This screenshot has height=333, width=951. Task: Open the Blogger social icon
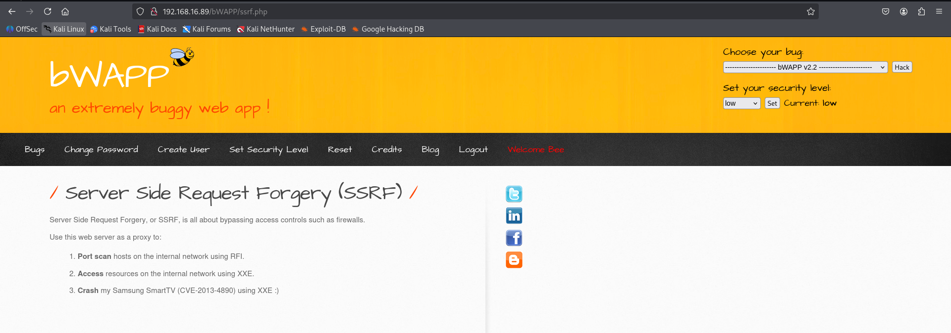point(514,260)
